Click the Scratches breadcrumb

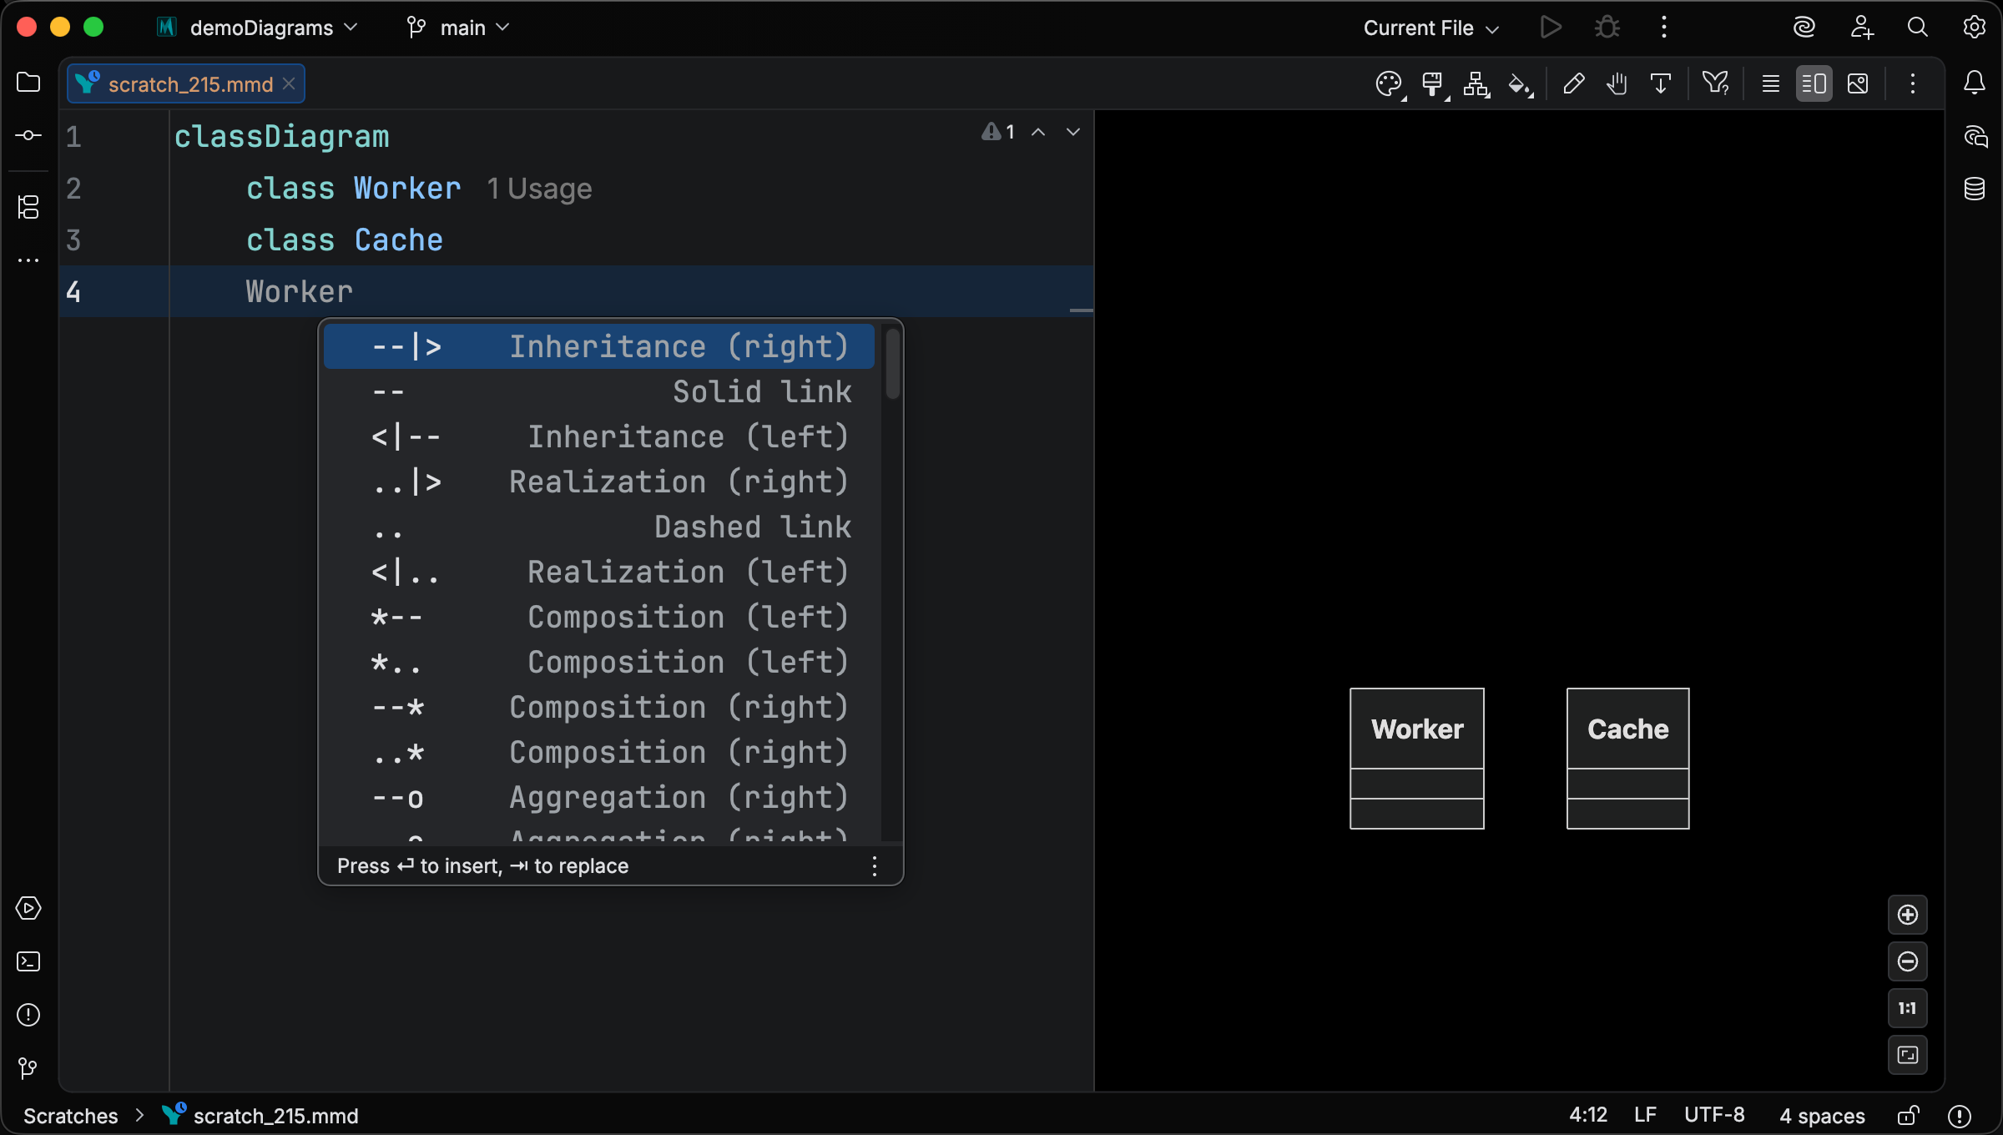(x=71, y=1116)
